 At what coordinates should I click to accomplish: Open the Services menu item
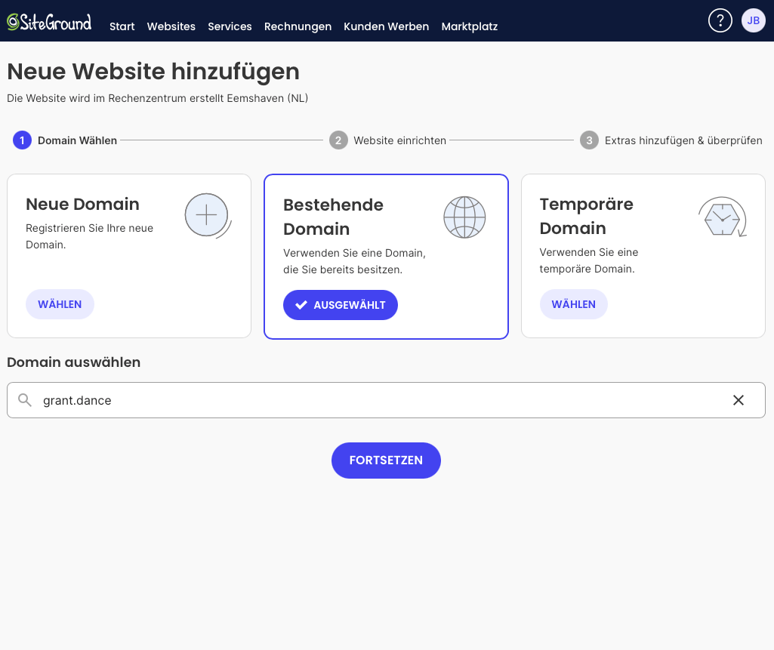tap(230, 26)
